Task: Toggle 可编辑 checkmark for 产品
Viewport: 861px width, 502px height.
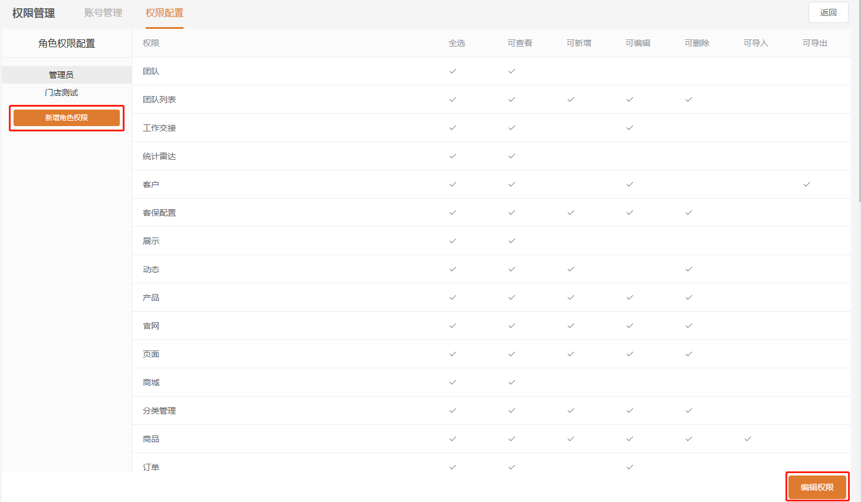Action: [x=630, y=298]
